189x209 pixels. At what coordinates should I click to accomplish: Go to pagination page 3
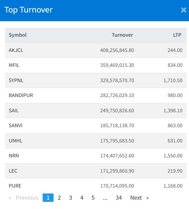(71, 198)
